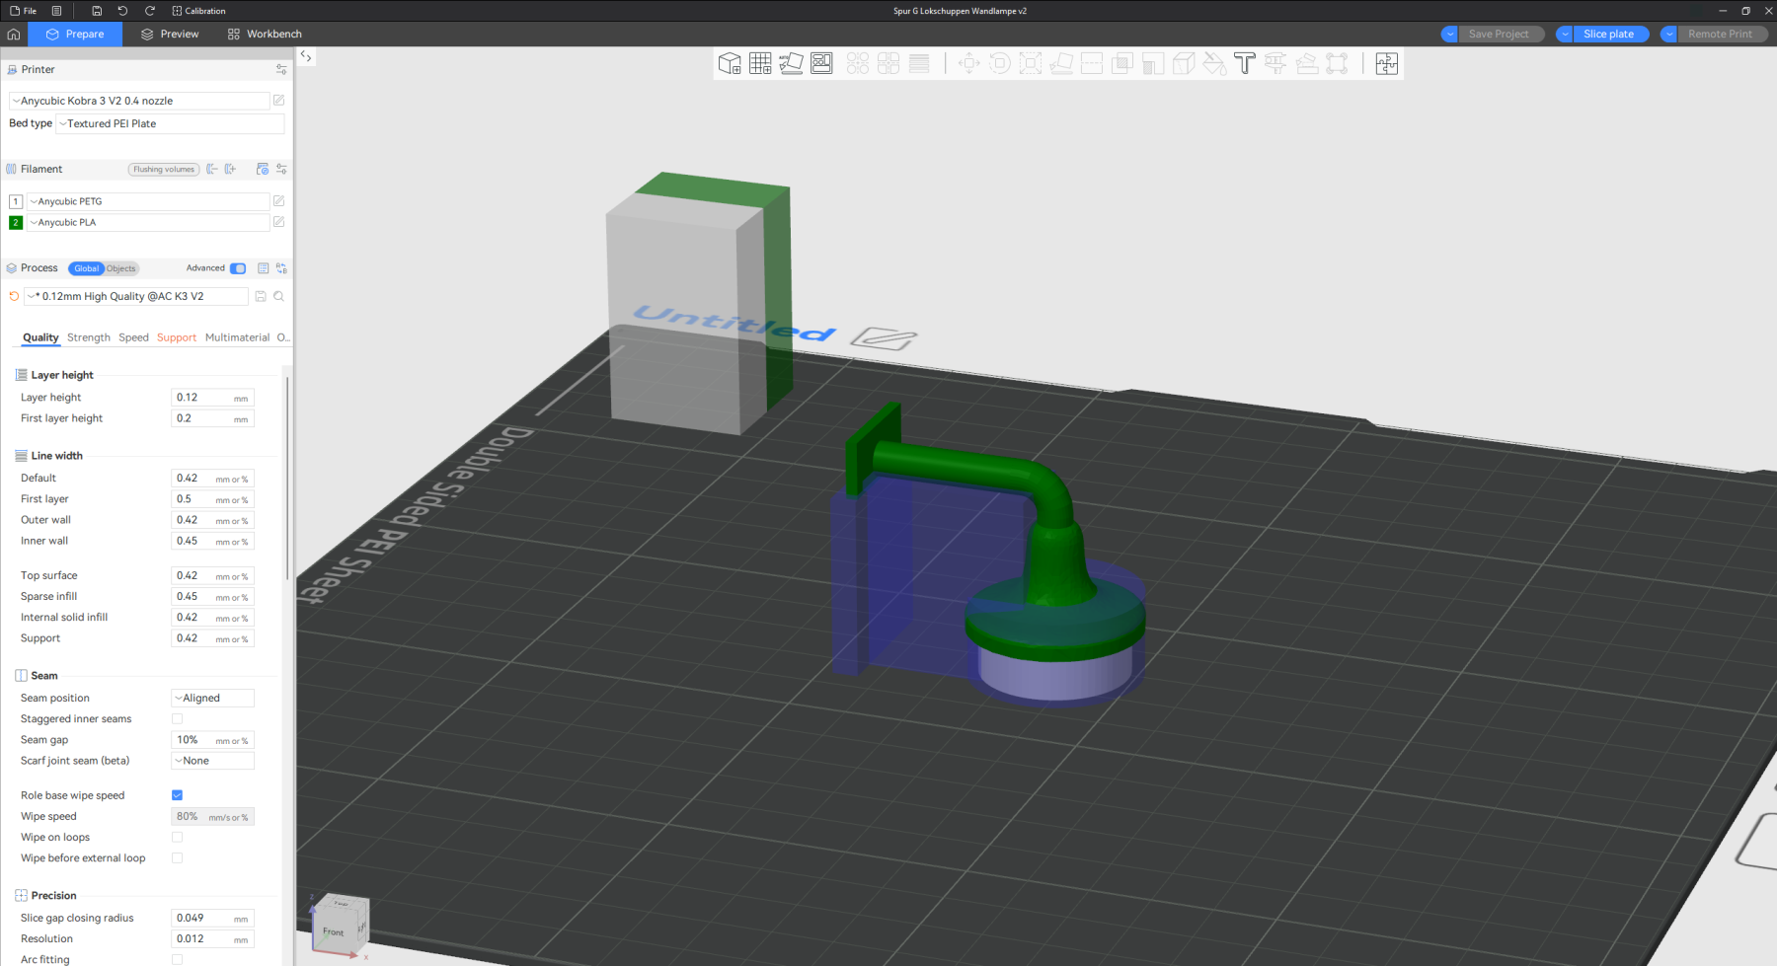Open the Assembly view puzzle icon
This screenshot has width=1777, height=966.
coord(1386,64)
